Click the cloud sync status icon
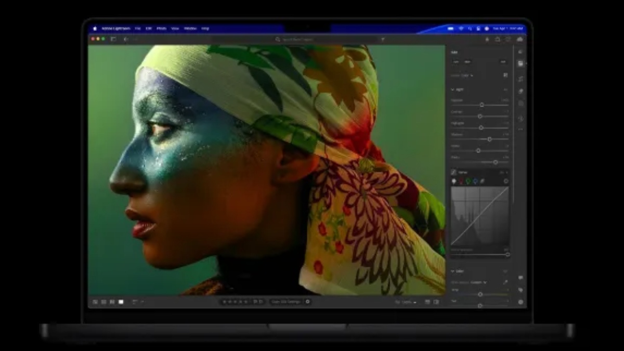Screen dimensions: 624x351 coord(520,39)
